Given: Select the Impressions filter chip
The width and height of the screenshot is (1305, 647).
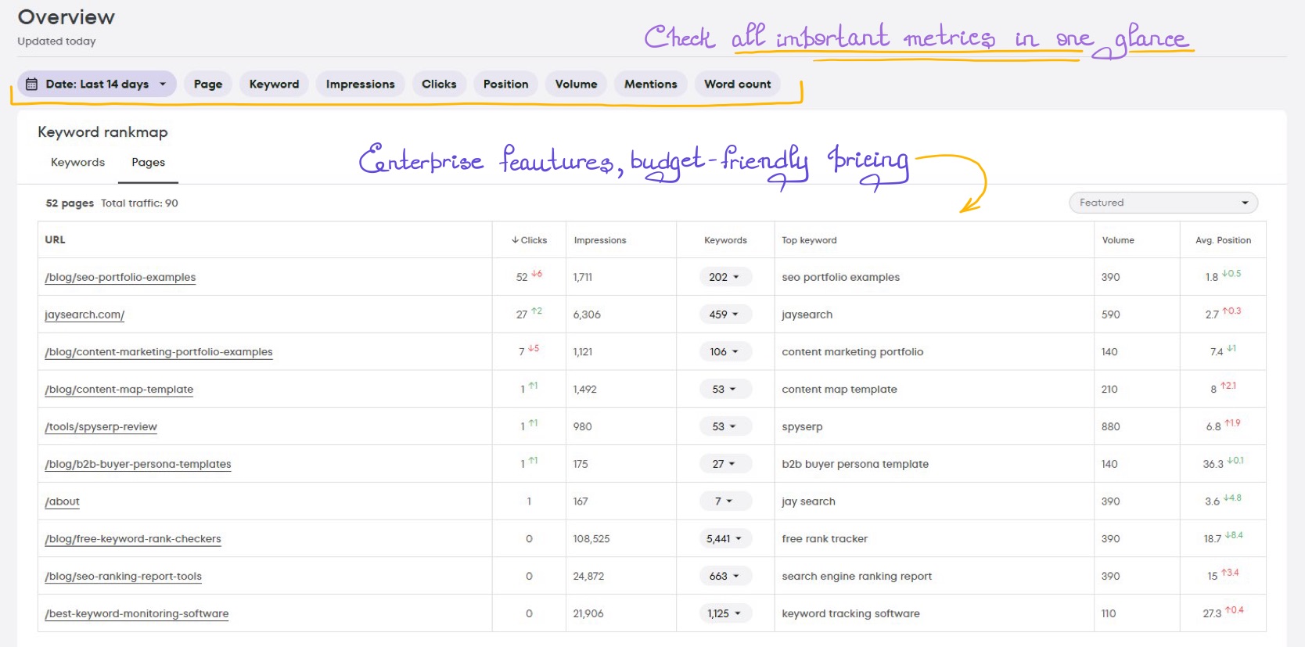Looking at the screenshot, I should (360, 84).
